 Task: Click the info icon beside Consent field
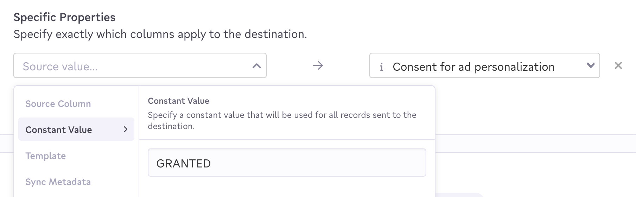pos(381,67)
